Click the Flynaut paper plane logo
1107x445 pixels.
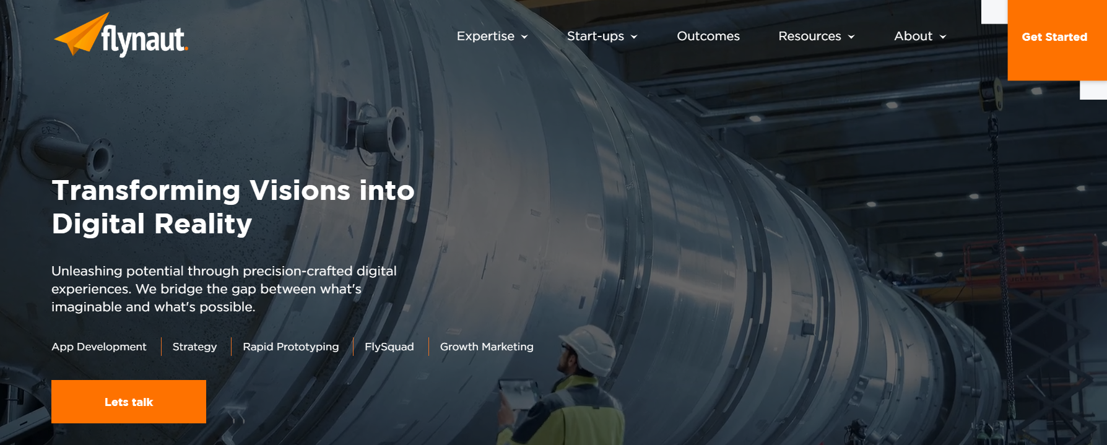pos(121,35)
